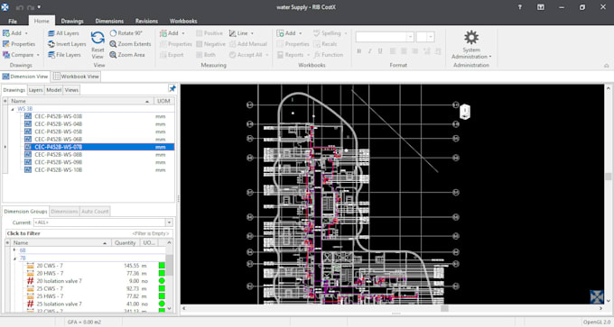Switch to Workbook View
This screenshot has height=327, width=614.
(x=77, y=77)
